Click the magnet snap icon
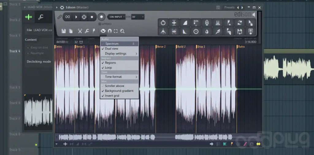This screenshot has height=155, width=314. (109, 31)
